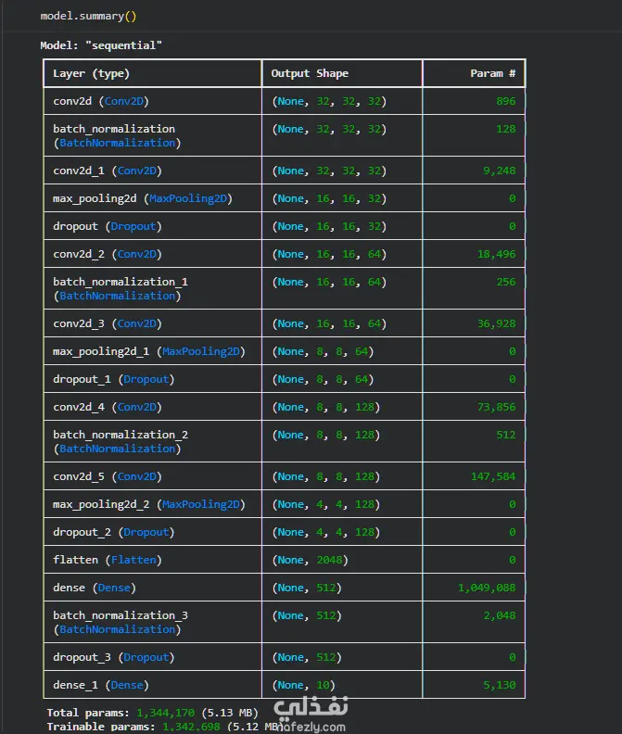This screenshot has width=622, height=734.
Task: Click the Output Shape column header
Action: point(309,73)
